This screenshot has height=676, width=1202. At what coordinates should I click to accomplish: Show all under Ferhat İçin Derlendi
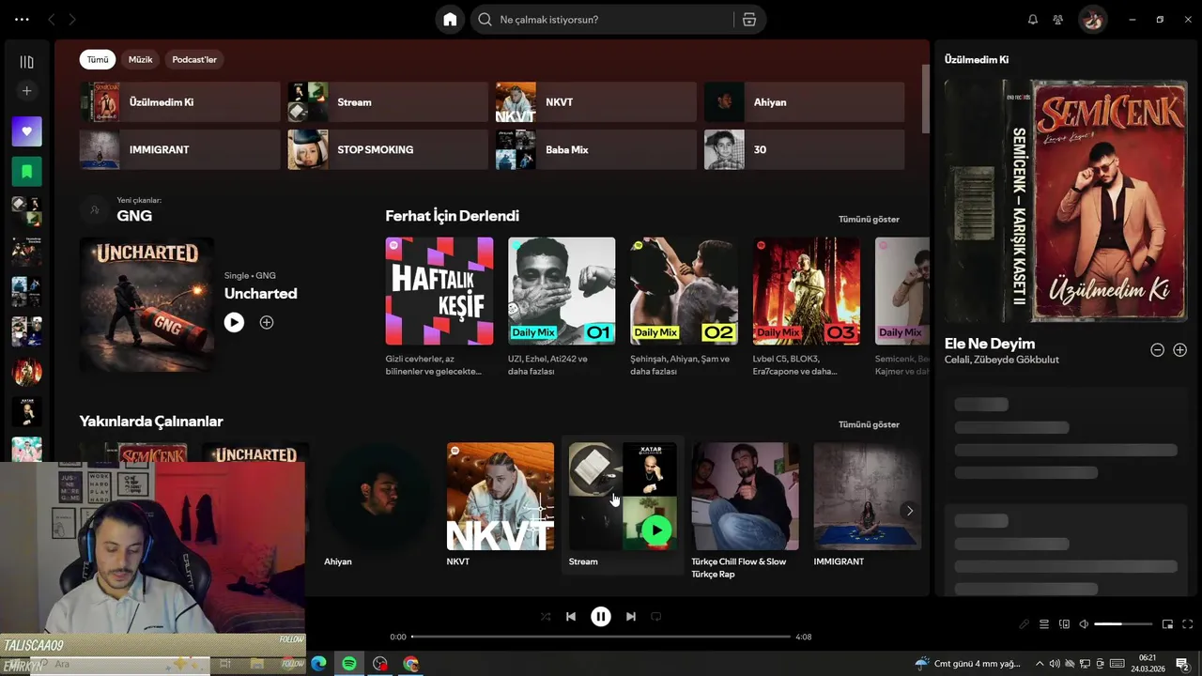point(869,219)
